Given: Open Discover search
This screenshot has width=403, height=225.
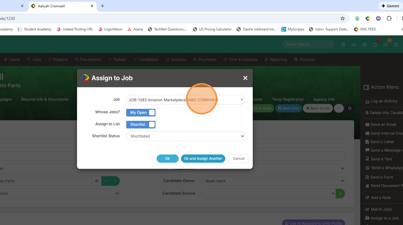Looking at the screenshot, I should click(x=305, y=59).
